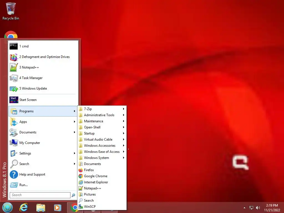Select the Windows System folder label
Screen dimensions: 284x213
click(x=96, y=158)
